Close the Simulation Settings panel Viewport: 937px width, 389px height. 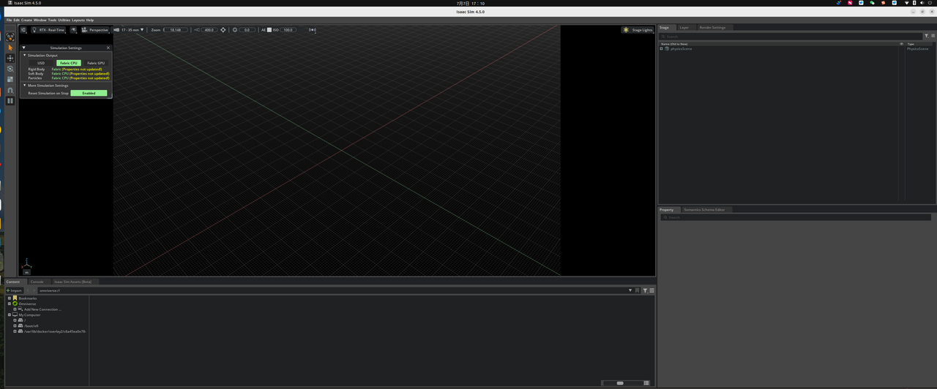108,48
